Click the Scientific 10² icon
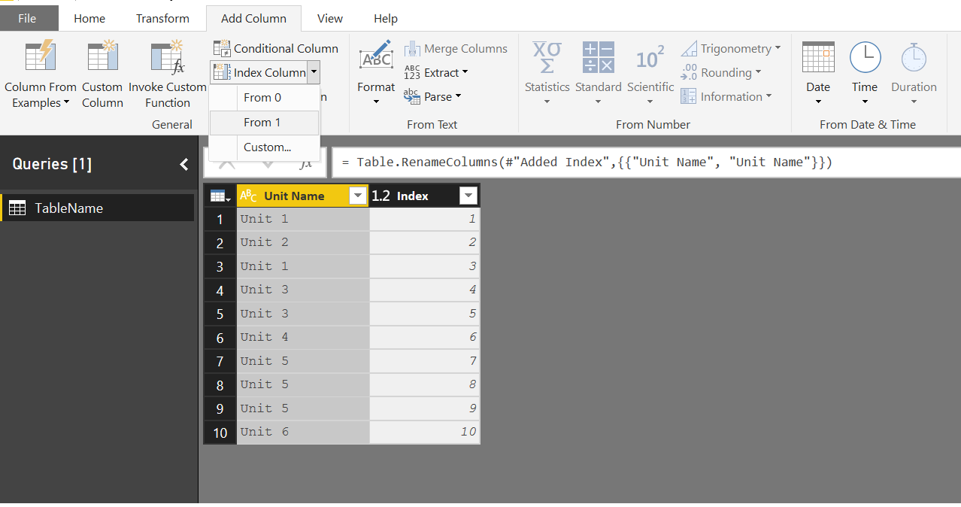The image size is (961, 507). [650, 57]
